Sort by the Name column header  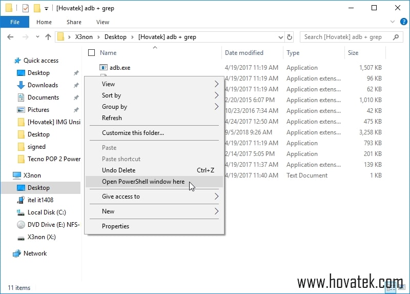(108, 53)
